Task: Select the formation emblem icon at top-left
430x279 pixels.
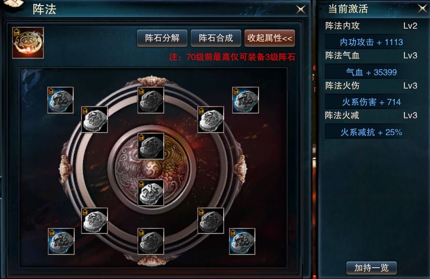Action: 28,43
